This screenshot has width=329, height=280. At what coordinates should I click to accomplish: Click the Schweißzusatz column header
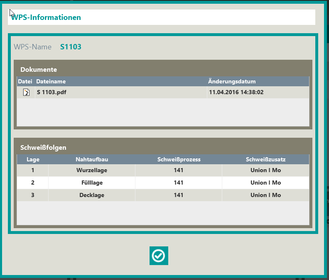[x=265, y=159]
